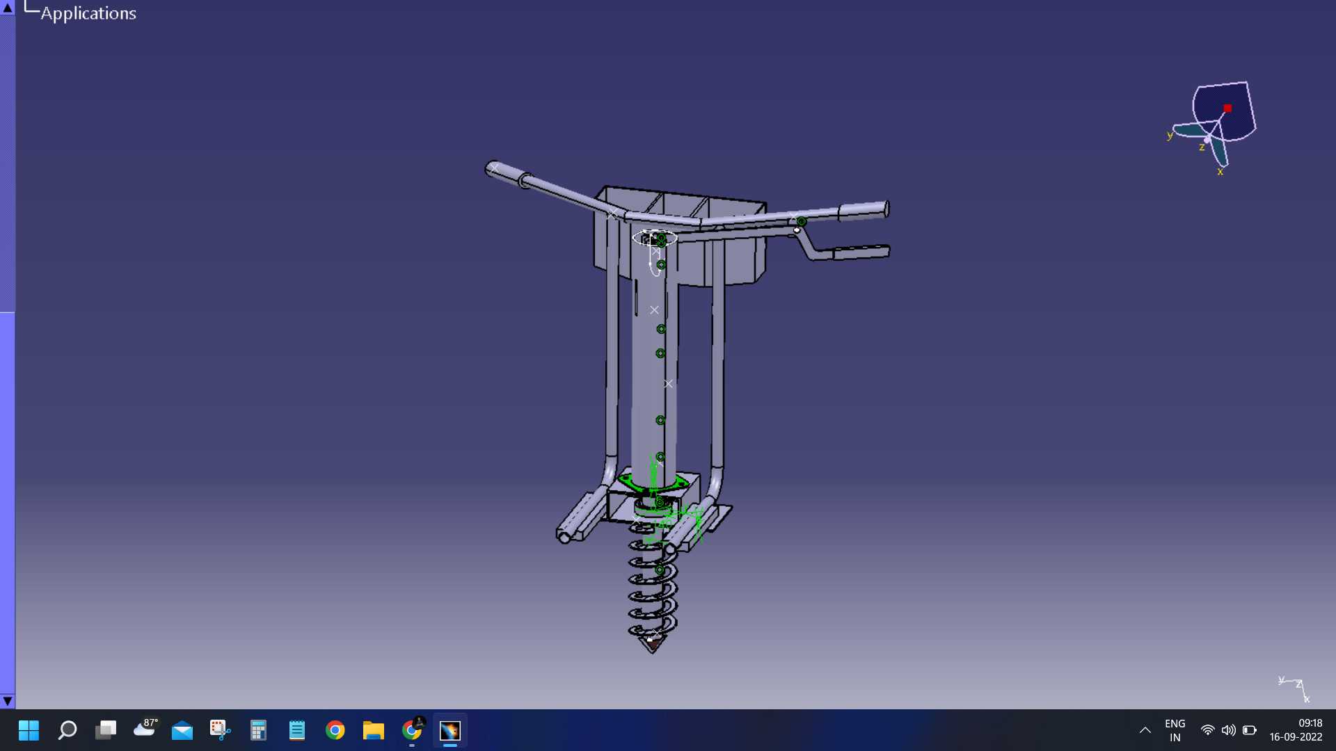
Task: Open Calculator from the taskbar
Action: pyautogui.click(x=259, y=730)
